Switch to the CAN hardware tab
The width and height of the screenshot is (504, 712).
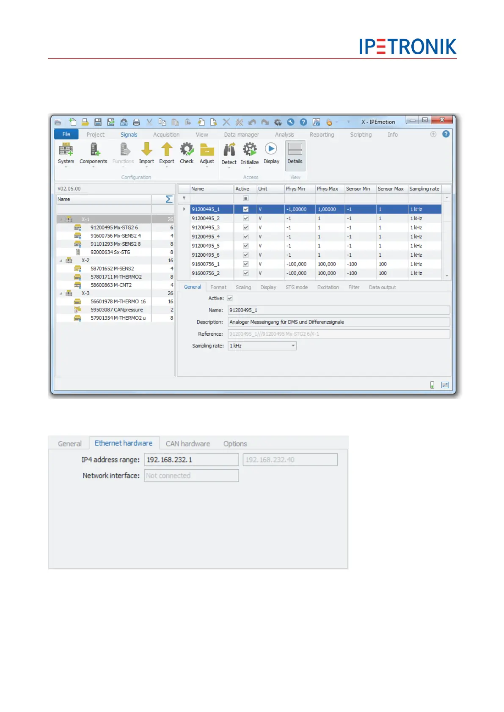tap(188, 444)
